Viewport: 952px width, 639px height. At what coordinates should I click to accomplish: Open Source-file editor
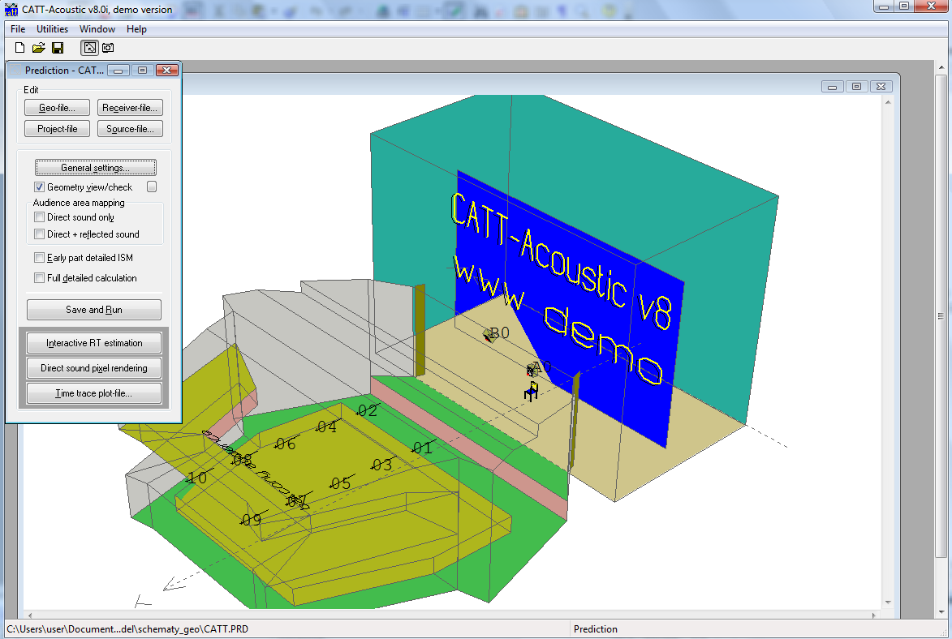coord(130,129)
